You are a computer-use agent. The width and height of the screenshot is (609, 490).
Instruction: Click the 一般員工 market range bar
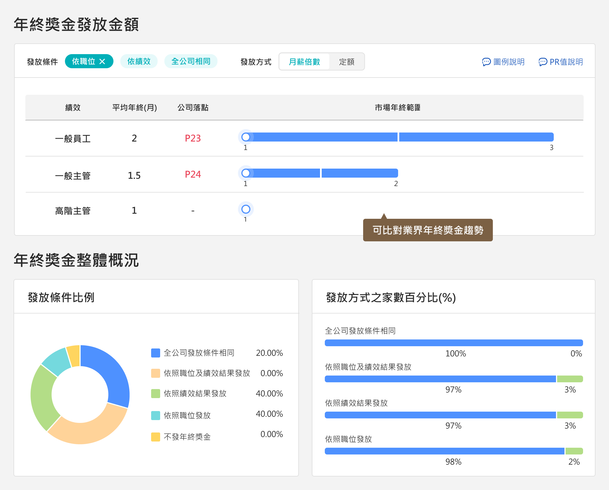400,137
